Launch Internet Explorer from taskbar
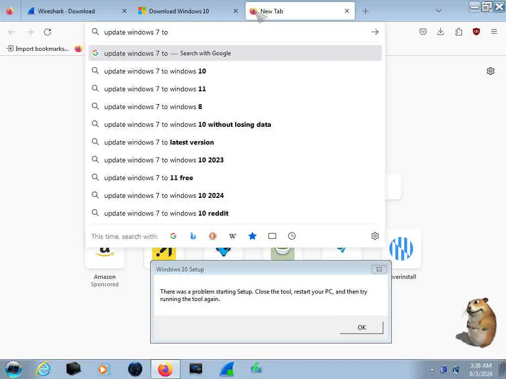This screenshot has width=506, height=379. click(x=43, y=369)
